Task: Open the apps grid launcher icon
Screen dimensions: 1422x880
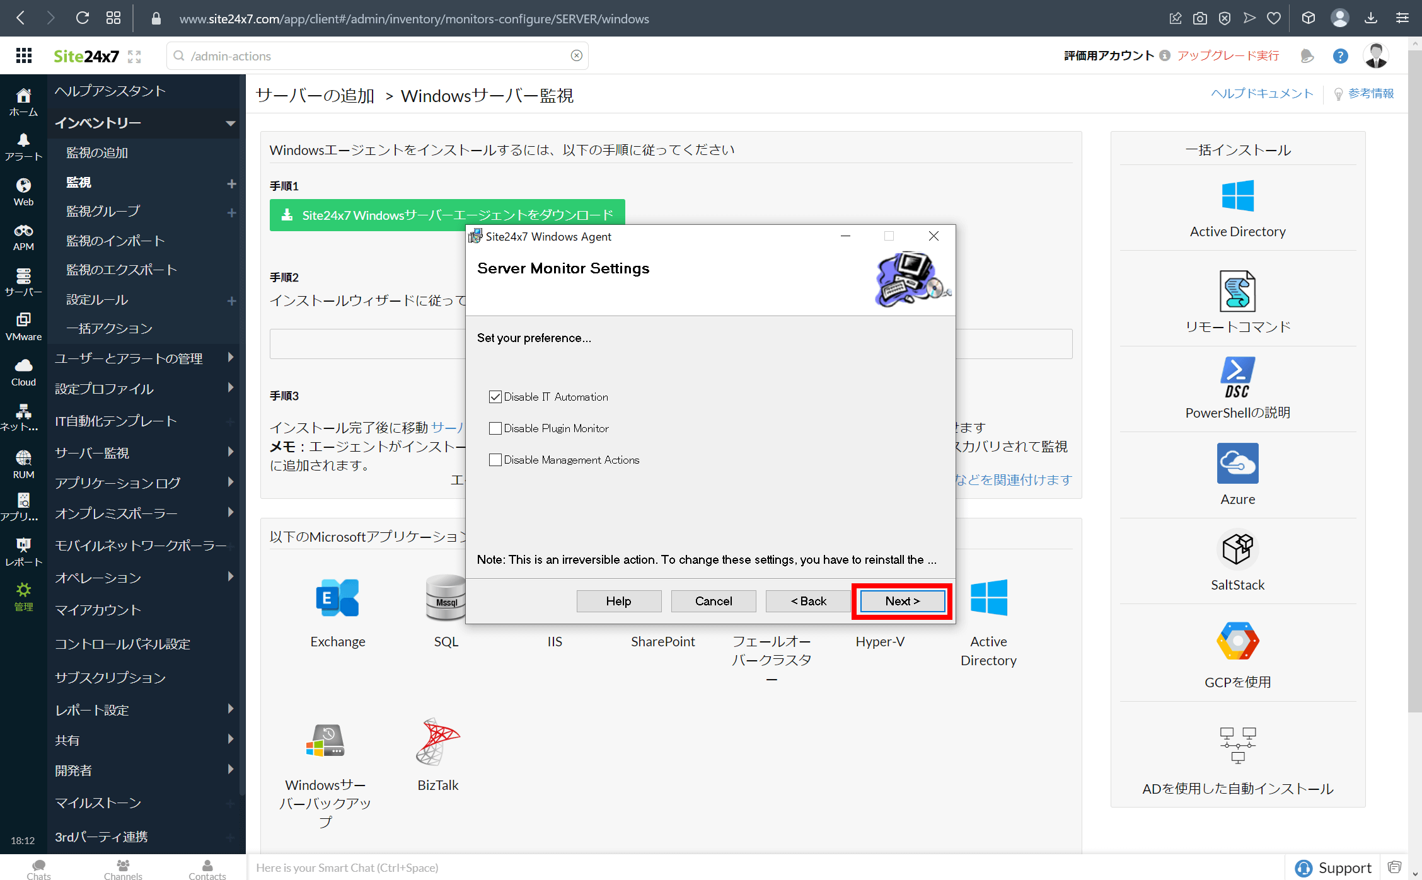Action: click(24, 55)
